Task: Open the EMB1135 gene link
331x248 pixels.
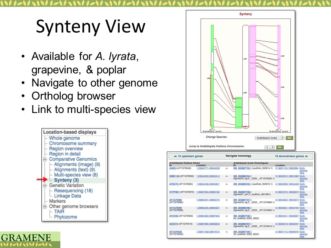Action: point(174,176)
